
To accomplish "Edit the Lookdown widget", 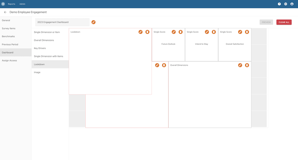I will coord(141,32).
